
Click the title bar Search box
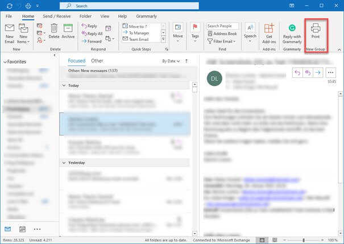(x=129, y=6)
